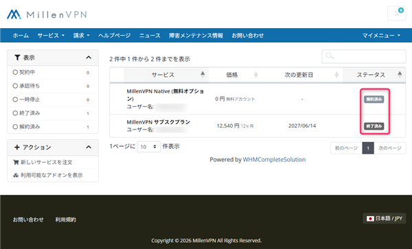Sort by 価格 column arrow

[255, 75]
